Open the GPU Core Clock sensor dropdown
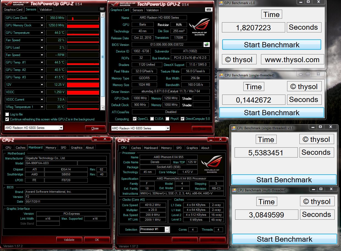This screenshot has height=251, width=341. pos(42,18)
